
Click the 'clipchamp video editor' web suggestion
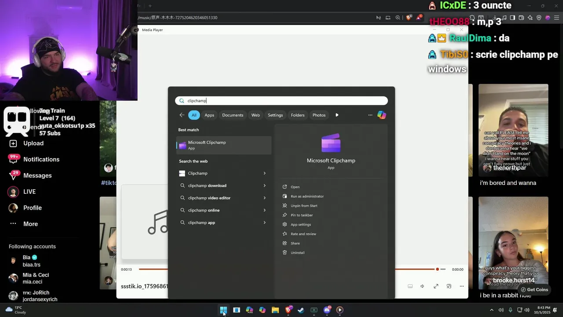tap(209, 198)
